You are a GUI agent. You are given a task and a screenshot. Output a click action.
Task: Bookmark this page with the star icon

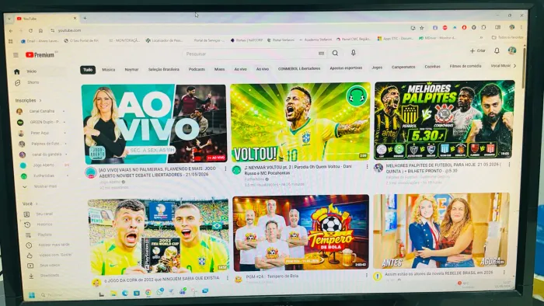pyautogui.click(x=421, y=28)
